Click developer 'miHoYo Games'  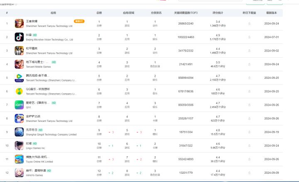click(34, 175)
